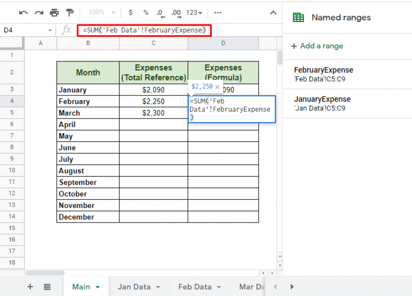Add a new sheet with plus icon
This screenshot has width=412, height=296.
[30, 287]
